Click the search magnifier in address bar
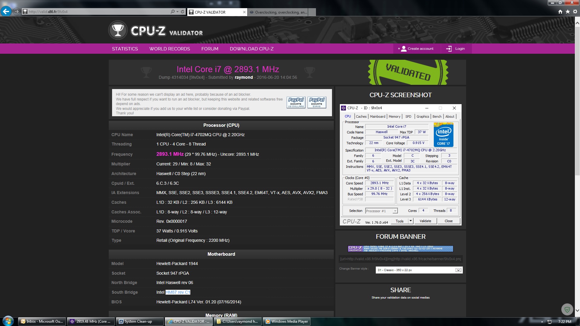 [x=172, y=12]
